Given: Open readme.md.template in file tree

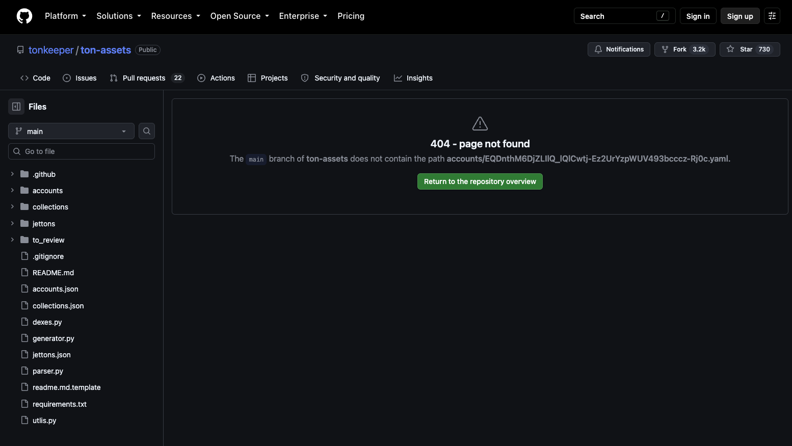Looking at the screenshot, I should tap(67, 387).
